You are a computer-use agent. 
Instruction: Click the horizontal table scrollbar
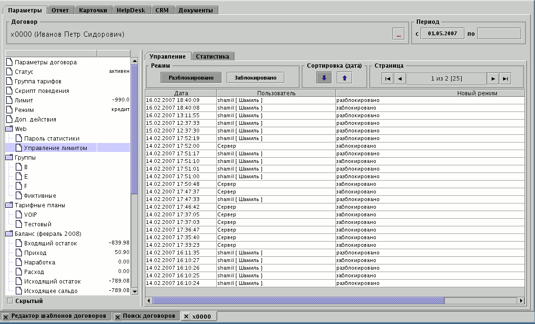[x=298, y=301]
